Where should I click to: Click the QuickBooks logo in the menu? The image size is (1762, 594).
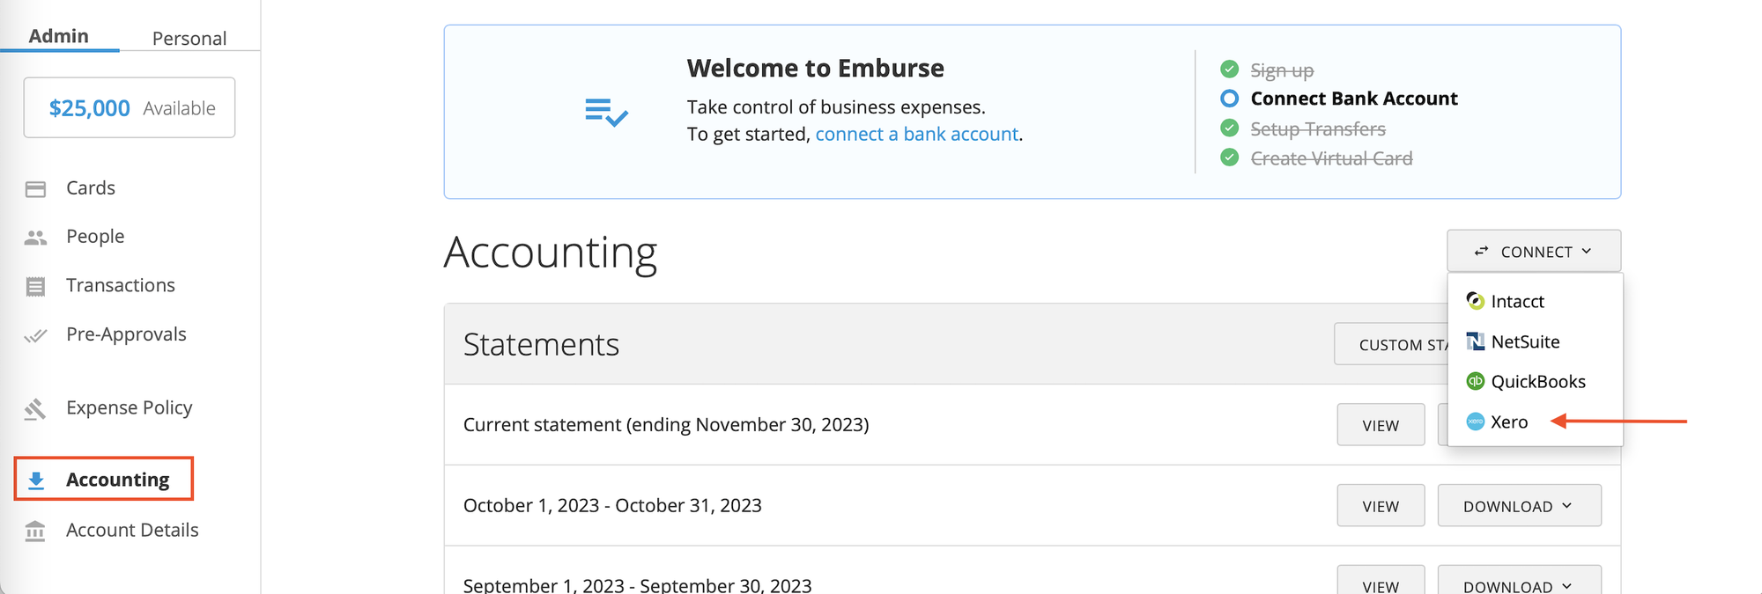[x=1474, y=381]
